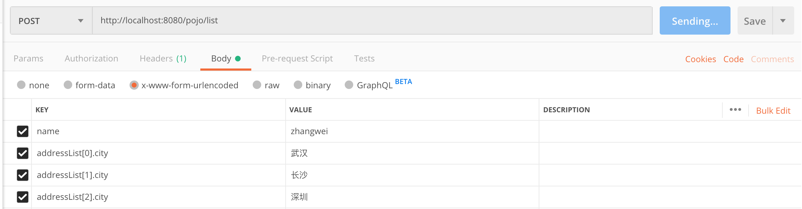
Task: Open the three-dots column options menu
Action: pos(735,110)
